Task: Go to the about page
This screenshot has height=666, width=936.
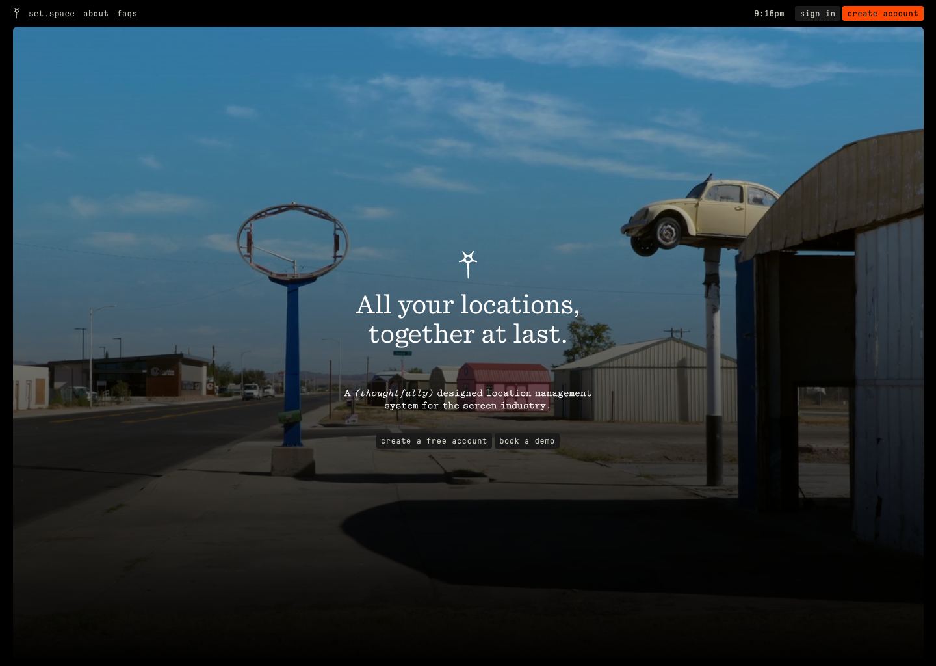Action: [96, 14]
